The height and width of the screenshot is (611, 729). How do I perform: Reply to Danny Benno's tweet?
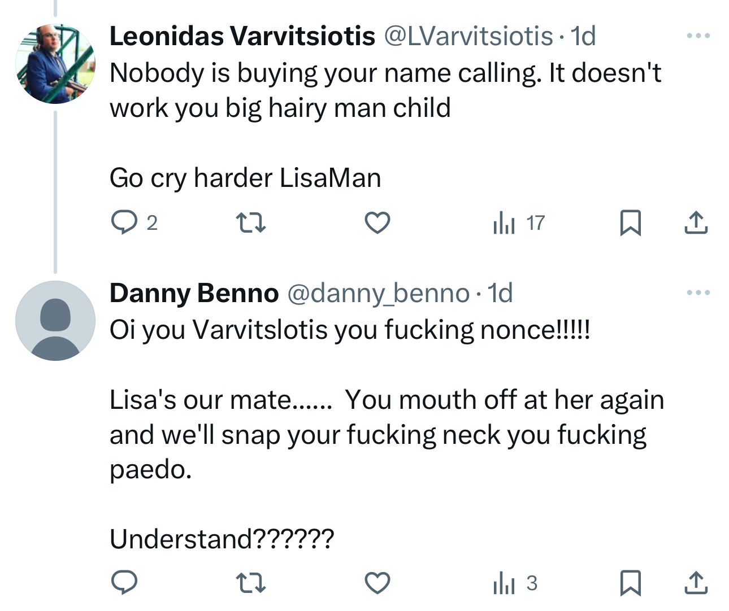click(x=124, y=583)
